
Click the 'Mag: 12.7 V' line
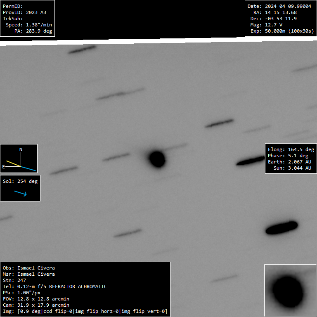pos(266,25)
